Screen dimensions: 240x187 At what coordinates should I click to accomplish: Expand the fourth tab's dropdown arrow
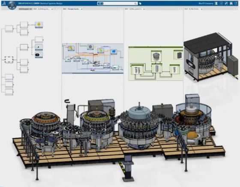tap(201, 9)
